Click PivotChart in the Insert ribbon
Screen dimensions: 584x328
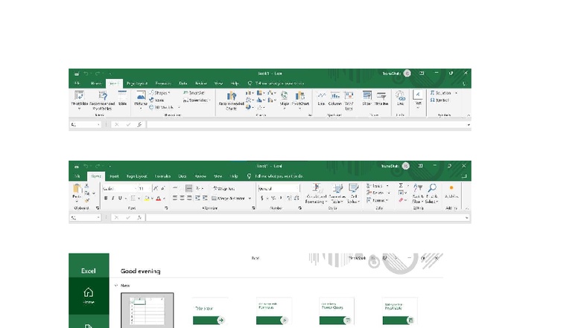[300, 100]
